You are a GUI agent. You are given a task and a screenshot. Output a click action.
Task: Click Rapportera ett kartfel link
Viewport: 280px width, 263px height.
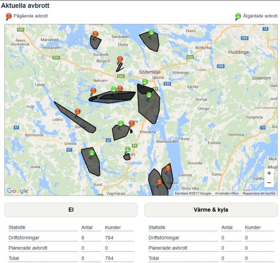click(x=259, y=193)
